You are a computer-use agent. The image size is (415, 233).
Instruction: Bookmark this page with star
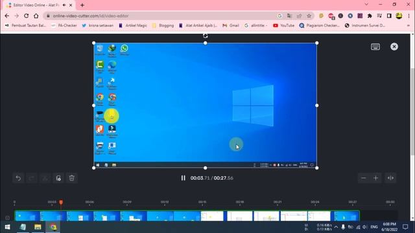coord(309,16)
